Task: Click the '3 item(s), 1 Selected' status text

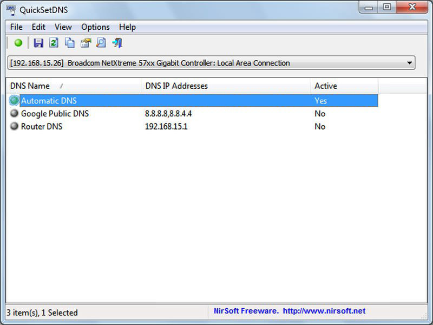Action: 42,313
